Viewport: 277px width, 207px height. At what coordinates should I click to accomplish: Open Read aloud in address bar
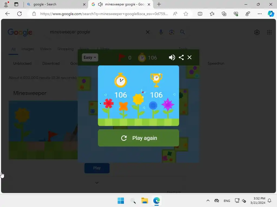[175, 14]
